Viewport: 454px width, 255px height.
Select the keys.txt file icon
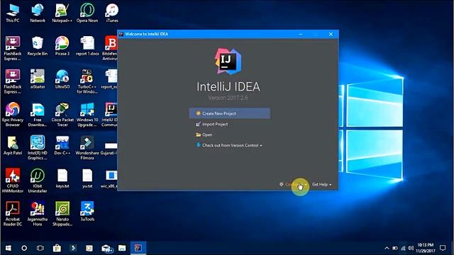[62, 178]
